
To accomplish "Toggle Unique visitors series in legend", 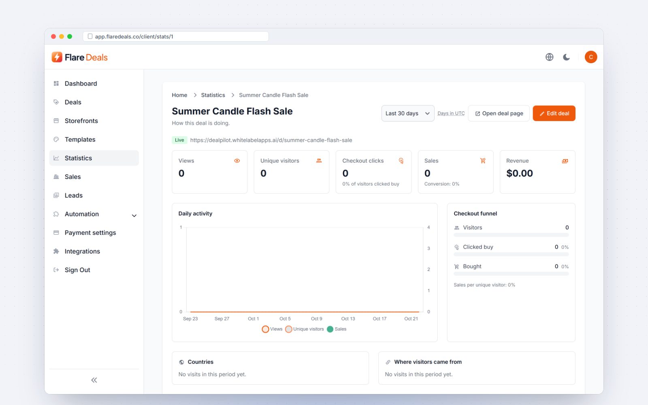I will 305,329.
